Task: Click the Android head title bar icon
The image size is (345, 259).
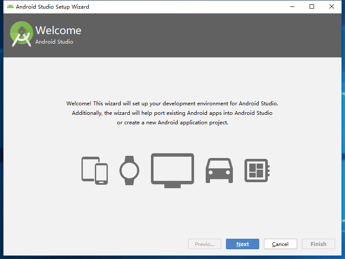Action: tap(10, 6)
